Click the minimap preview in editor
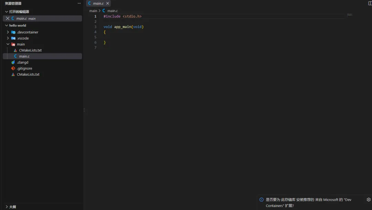 click(x=350, y=15)
